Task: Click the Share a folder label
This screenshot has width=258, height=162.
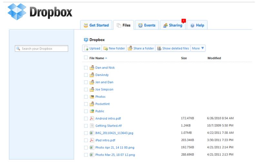Action: [x=144, y=48]
